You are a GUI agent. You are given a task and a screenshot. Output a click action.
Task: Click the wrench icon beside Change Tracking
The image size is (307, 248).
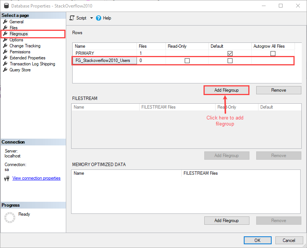pyautogui.click(x=5, y=46)
